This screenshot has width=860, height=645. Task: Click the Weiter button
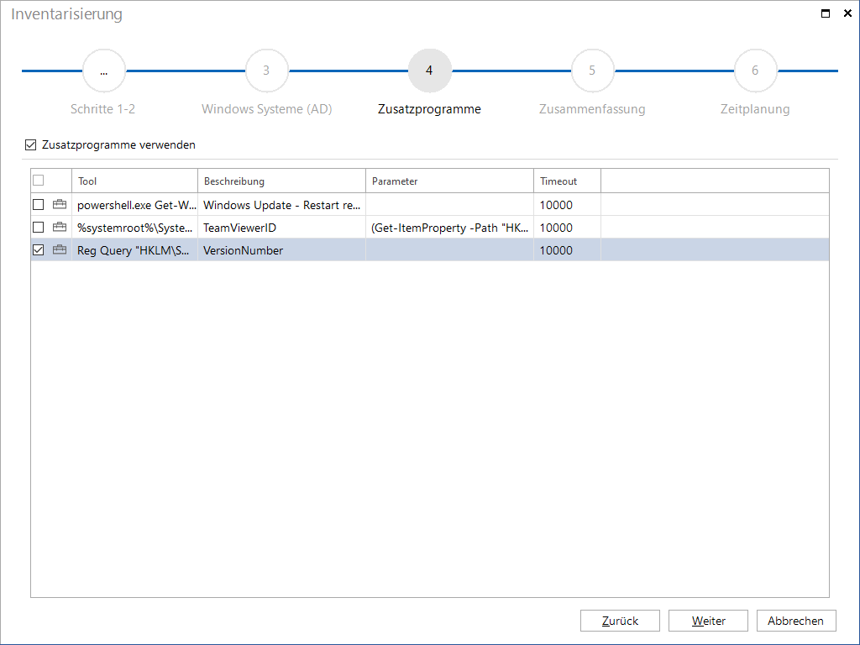[x=708, y=621]
